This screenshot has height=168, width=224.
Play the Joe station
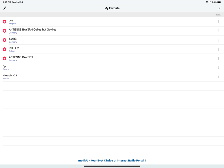[x=112, y=22]
